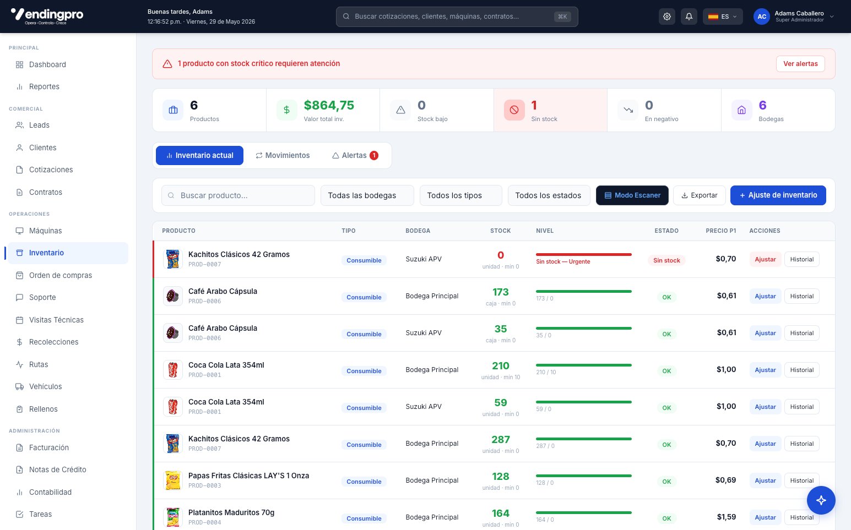Image resolution: width=851 pixels, height=530 pixels.
Task: Click the notifications bell icon
Action: (689, 17)
